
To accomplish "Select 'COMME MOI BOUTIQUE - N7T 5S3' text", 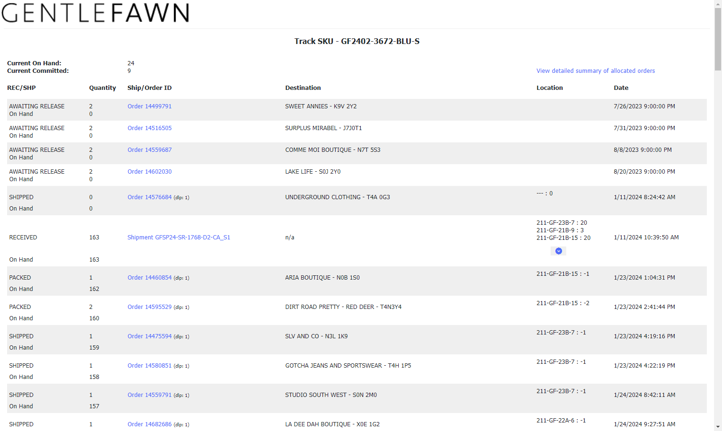I will 333,150.
